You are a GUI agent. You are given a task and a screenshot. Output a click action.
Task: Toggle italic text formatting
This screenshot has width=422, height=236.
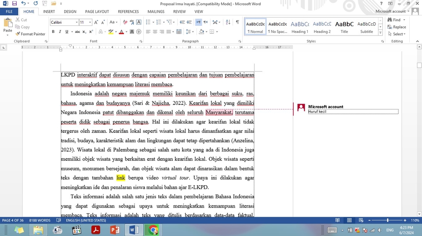pos(60,32)
